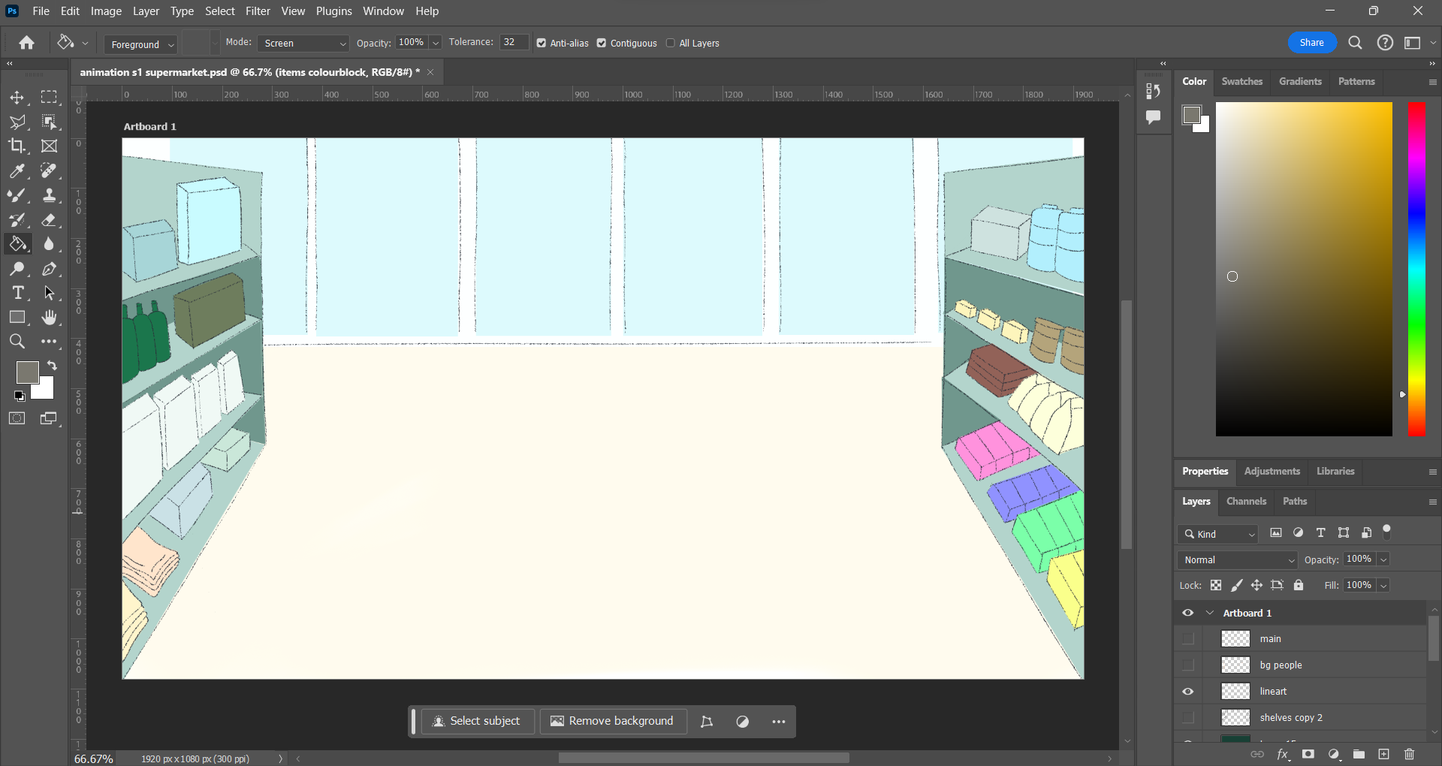The width and height of the screenshot is (1442, 766).
Task: Click the delete layer trash icon
Action: [x=1409, y=754]
